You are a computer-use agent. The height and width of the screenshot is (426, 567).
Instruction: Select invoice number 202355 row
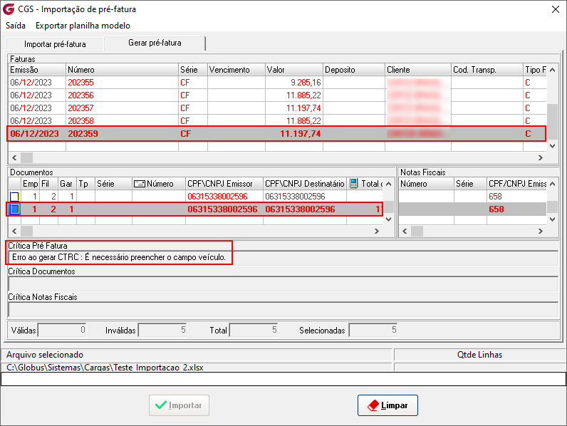coord(277,83)
